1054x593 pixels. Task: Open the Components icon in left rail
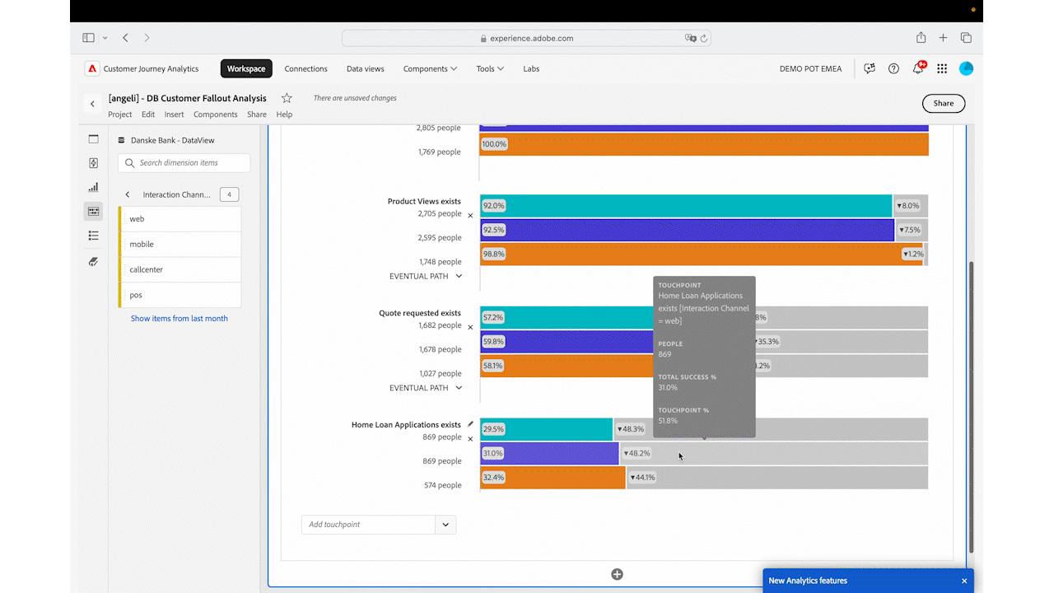coord(93,212)
